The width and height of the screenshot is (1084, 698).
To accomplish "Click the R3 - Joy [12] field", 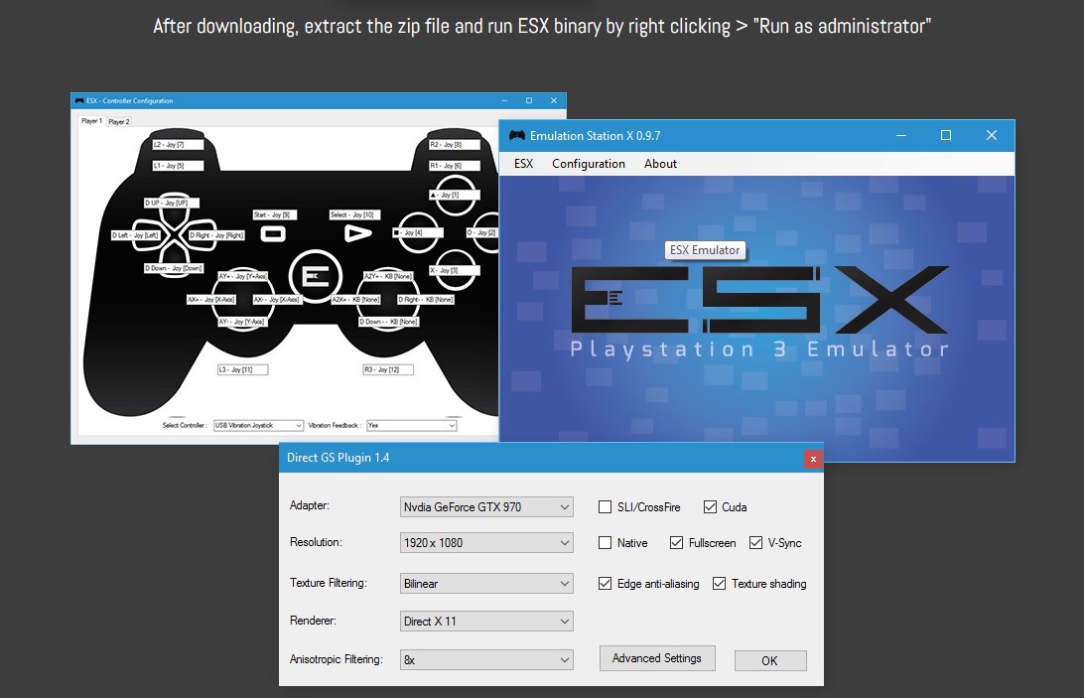I will [x=388, y=370].
